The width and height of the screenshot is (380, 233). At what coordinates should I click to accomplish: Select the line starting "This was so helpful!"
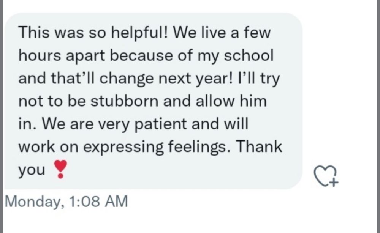[144, 33]
